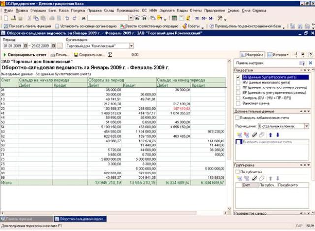Click the delete row icon in Дополнительные данные
This screenshot has height=231, width=315.
point(246,135)
